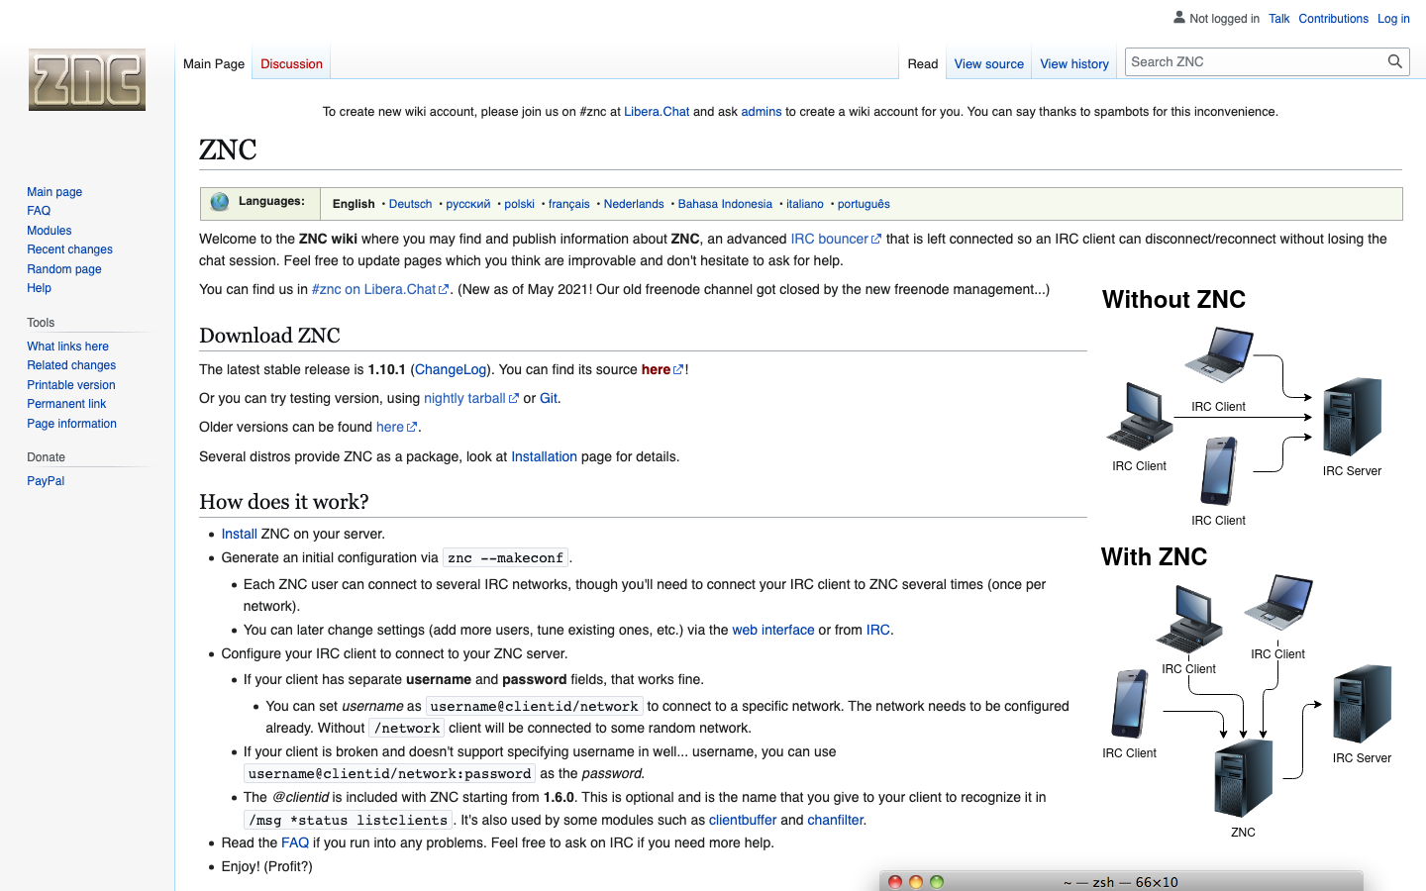This screenshot has width=1426, height=891.
Task: Click the external link icon after 'IRC bouncer'
Action: click(x=877, y=238)
